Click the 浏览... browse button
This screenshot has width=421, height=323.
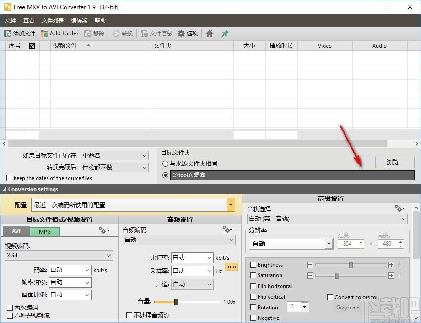click(394, 162)
